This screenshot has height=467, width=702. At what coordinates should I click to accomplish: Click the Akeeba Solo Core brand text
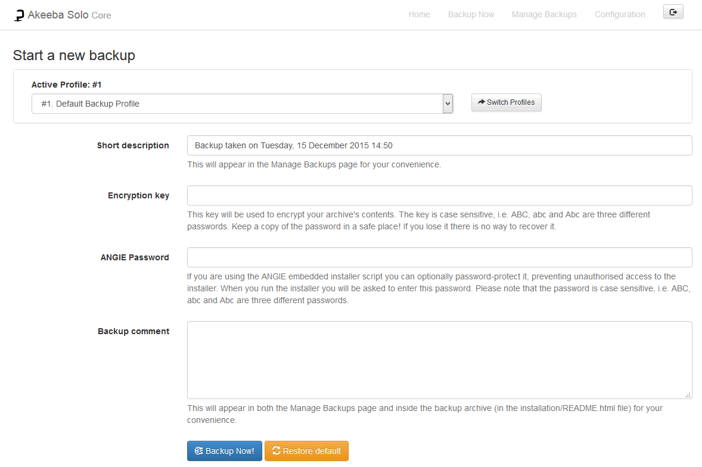pyautogui.click(x=69, y=15)
